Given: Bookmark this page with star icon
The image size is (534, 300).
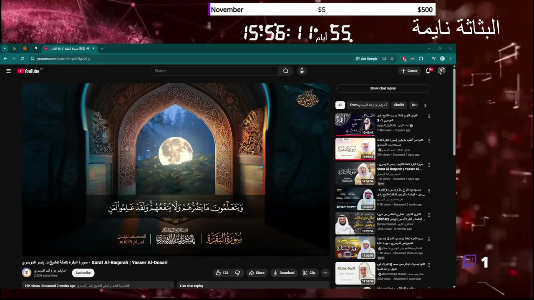Looking at the screenshot, I should coord(392,59).
